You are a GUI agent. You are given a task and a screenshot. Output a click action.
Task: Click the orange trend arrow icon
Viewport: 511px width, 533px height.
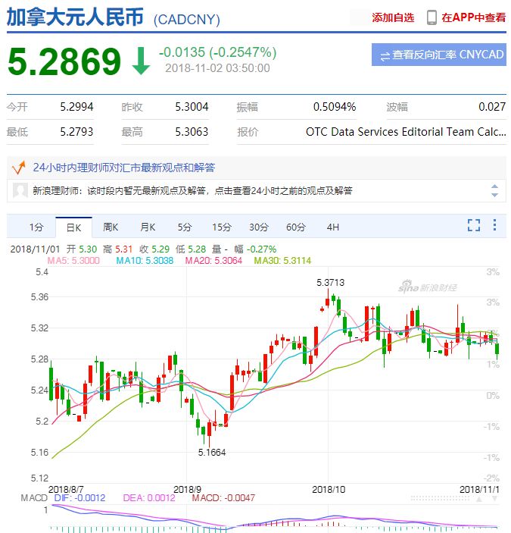click(x=19, y=168)
